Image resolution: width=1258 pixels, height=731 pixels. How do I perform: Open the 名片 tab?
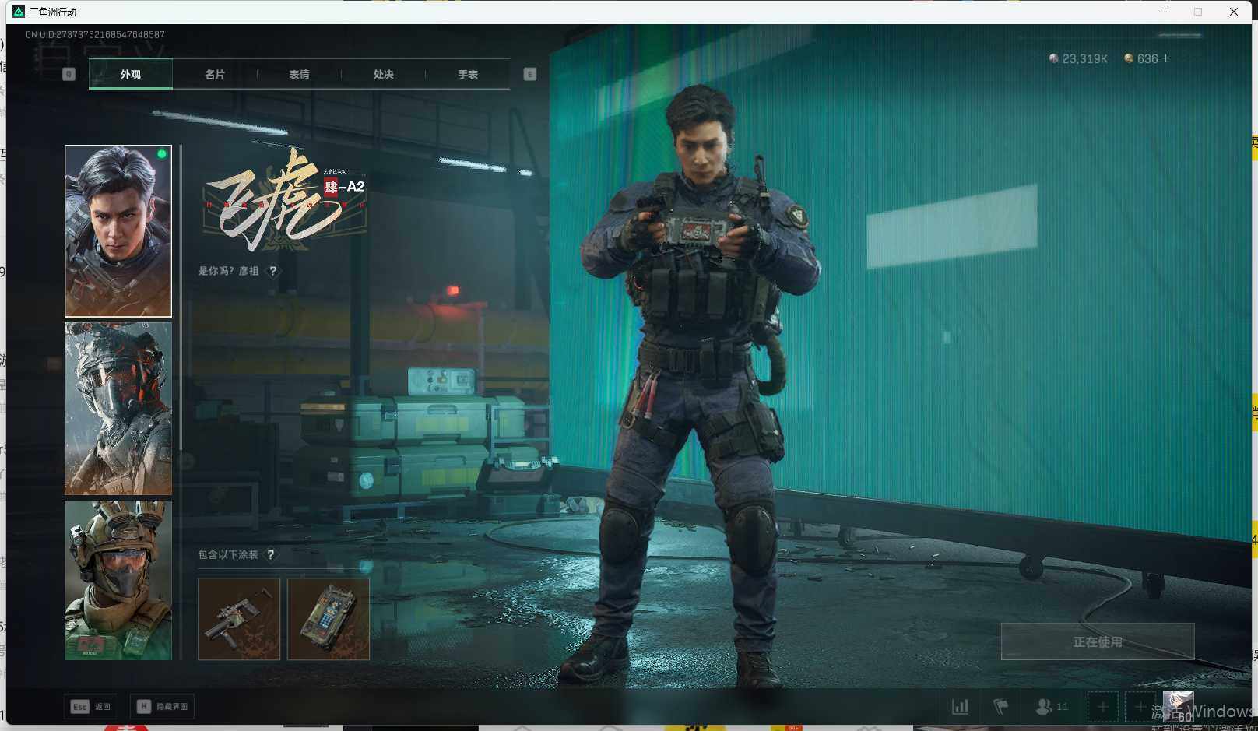click(x=215, y=75)
